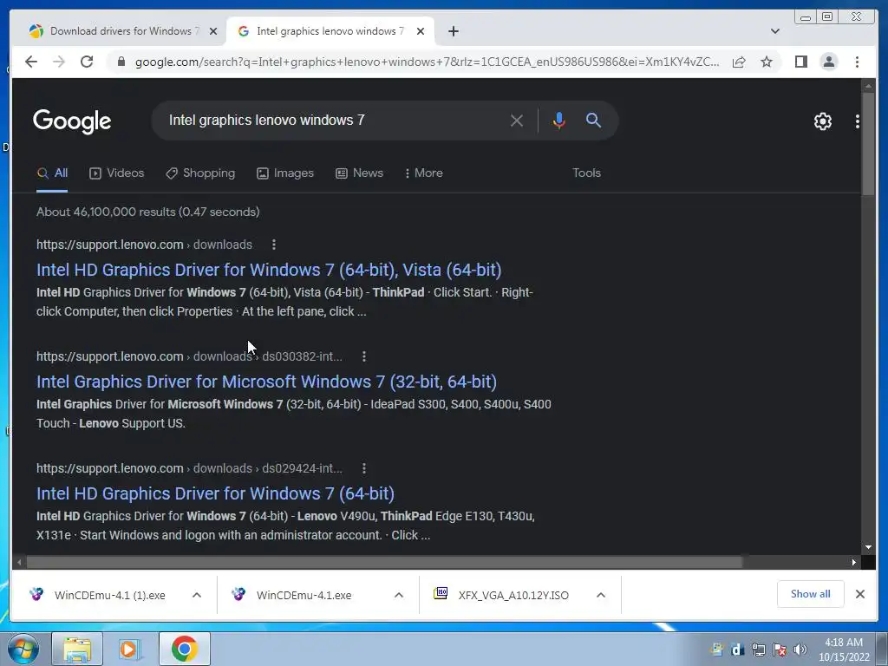The width and height of the screenshot is (888, 666).
Task: Open the volume control in system tray
Action: [x=800, y=650]
